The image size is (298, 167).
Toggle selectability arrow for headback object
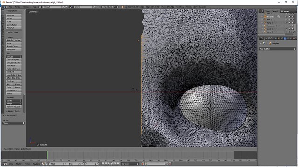(x=290, y=26)
